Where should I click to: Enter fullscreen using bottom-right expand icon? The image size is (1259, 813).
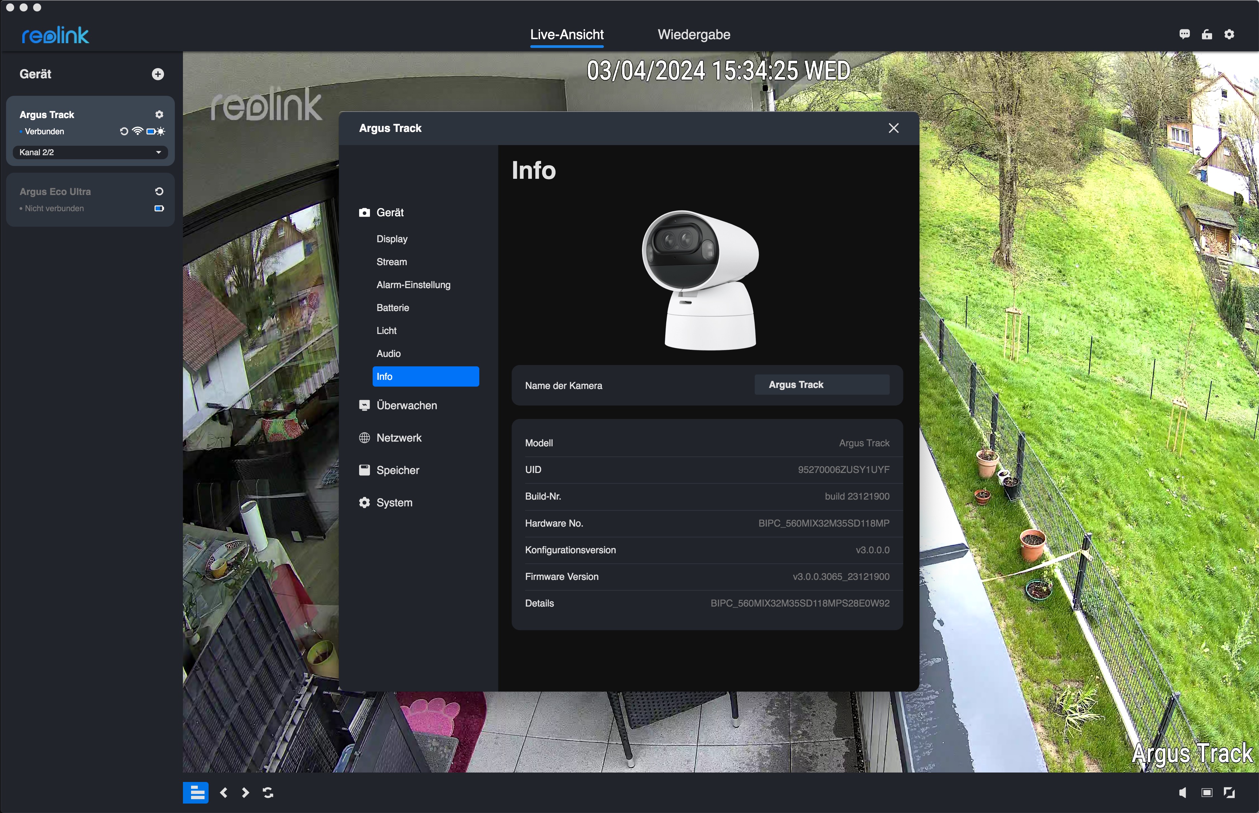point(1229,792)
